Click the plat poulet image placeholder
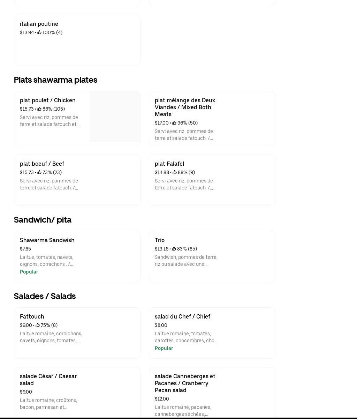Screen dimensions: 357x419 point(115,117)
